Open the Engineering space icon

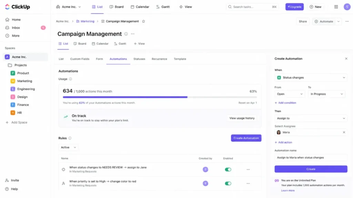[13, 89]
